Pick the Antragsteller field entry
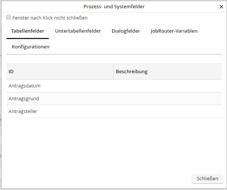Screen dimensions: 227x190 click(x=23, y=112)
